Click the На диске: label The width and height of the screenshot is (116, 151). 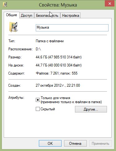coord(16,65)
